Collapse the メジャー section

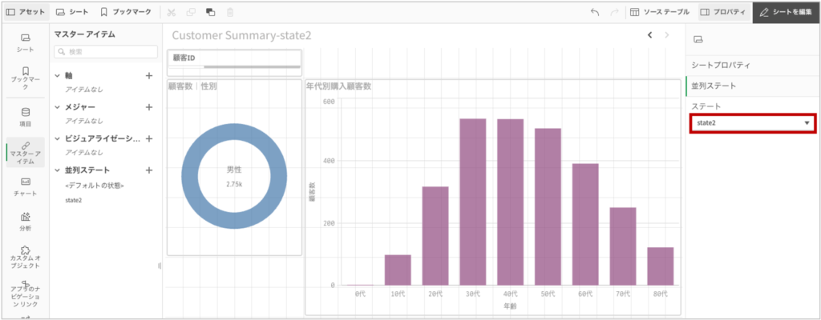click(58, 107)
